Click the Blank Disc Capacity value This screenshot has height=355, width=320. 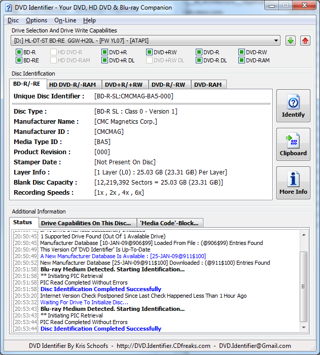[x=159, y=183]
